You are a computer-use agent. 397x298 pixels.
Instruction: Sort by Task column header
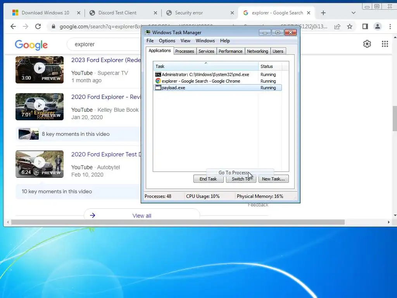[206, 66]
